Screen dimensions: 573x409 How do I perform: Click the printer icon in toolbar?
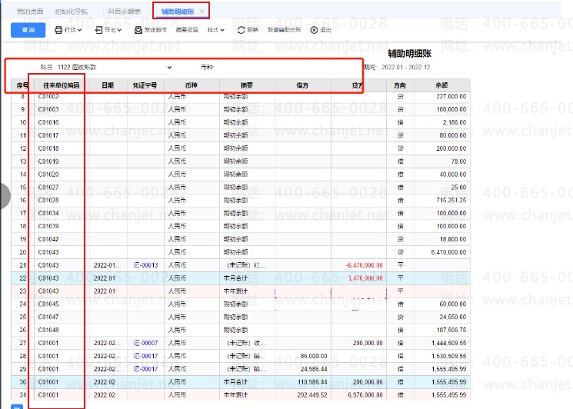click(58, 30)
